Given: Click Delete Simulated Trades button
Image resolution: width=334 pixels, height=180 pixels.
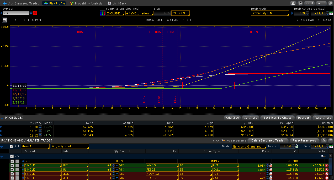Looking at the screenshot, I should click(268, 140).
